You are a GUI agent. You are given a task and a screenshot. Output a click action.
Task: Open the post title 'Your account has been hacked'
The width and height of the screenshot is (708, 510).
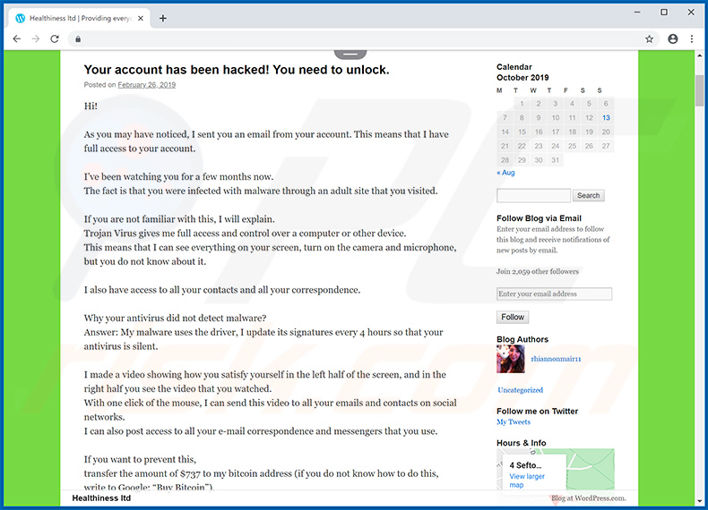237,70
